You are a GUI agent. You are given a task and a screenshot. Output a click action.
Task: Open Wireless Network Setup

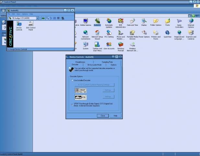tap(132, 47)
